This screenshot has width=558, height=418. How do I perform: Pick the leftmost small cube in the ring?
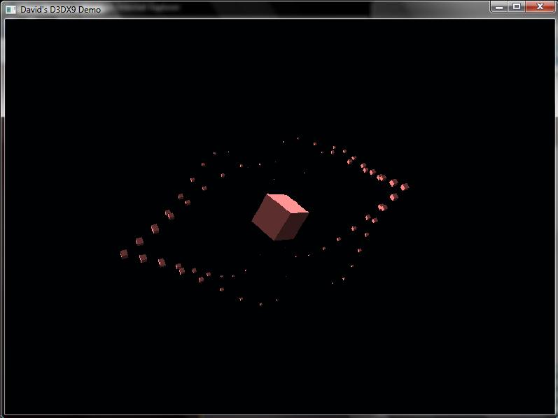(124, 254)
